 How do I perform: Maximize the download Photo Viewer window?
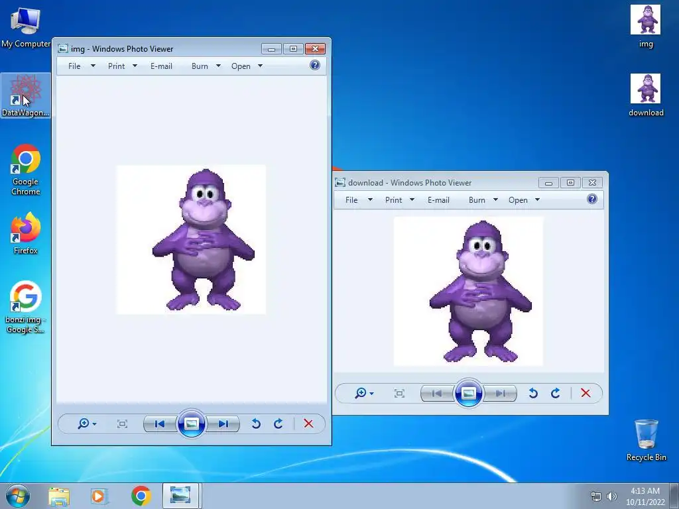coord(570,183)
